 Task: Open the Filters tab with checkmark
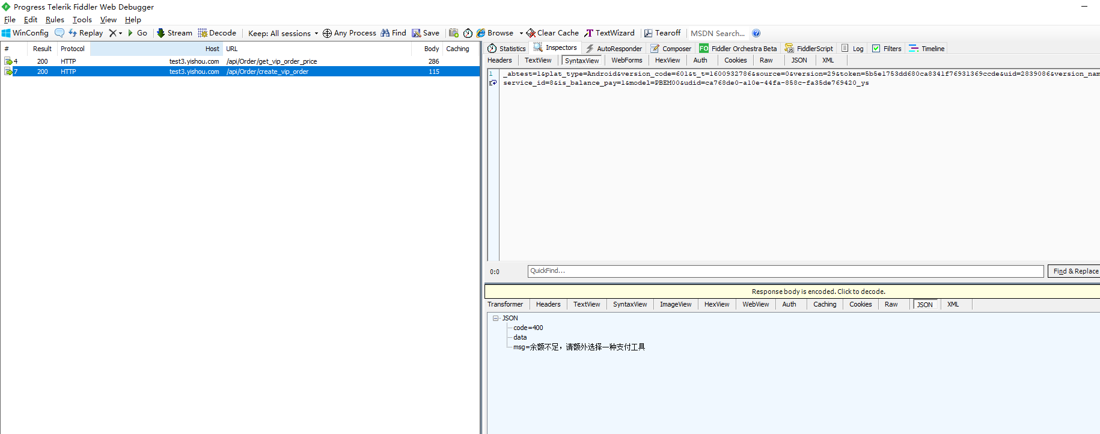tap(887, 49)
